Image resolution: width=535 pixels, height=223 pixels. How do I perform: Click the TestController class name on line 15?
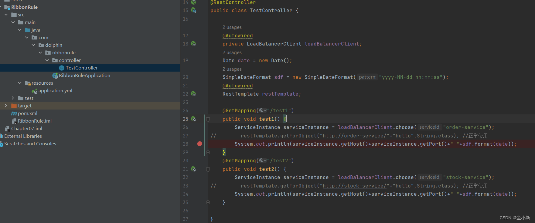coord(271,11)
